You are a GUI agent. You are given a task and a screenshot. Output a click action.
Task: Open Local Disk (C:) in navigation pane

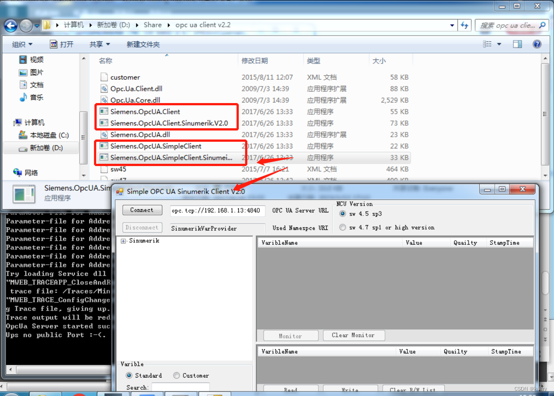(x=44, y=135)
